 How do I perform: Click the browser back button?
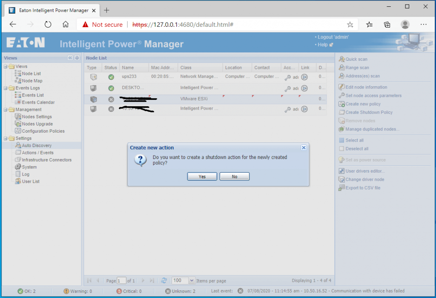[13, 24]
